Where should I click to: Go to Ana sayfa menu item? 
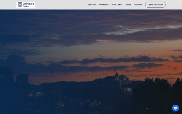92,5
